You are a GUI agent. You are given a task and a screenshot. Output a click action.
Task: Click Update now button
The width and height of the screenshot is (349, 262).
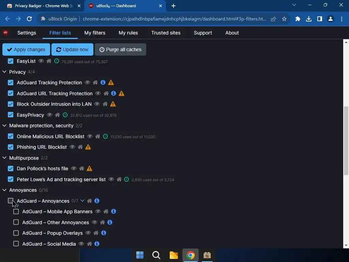[72, 49]
